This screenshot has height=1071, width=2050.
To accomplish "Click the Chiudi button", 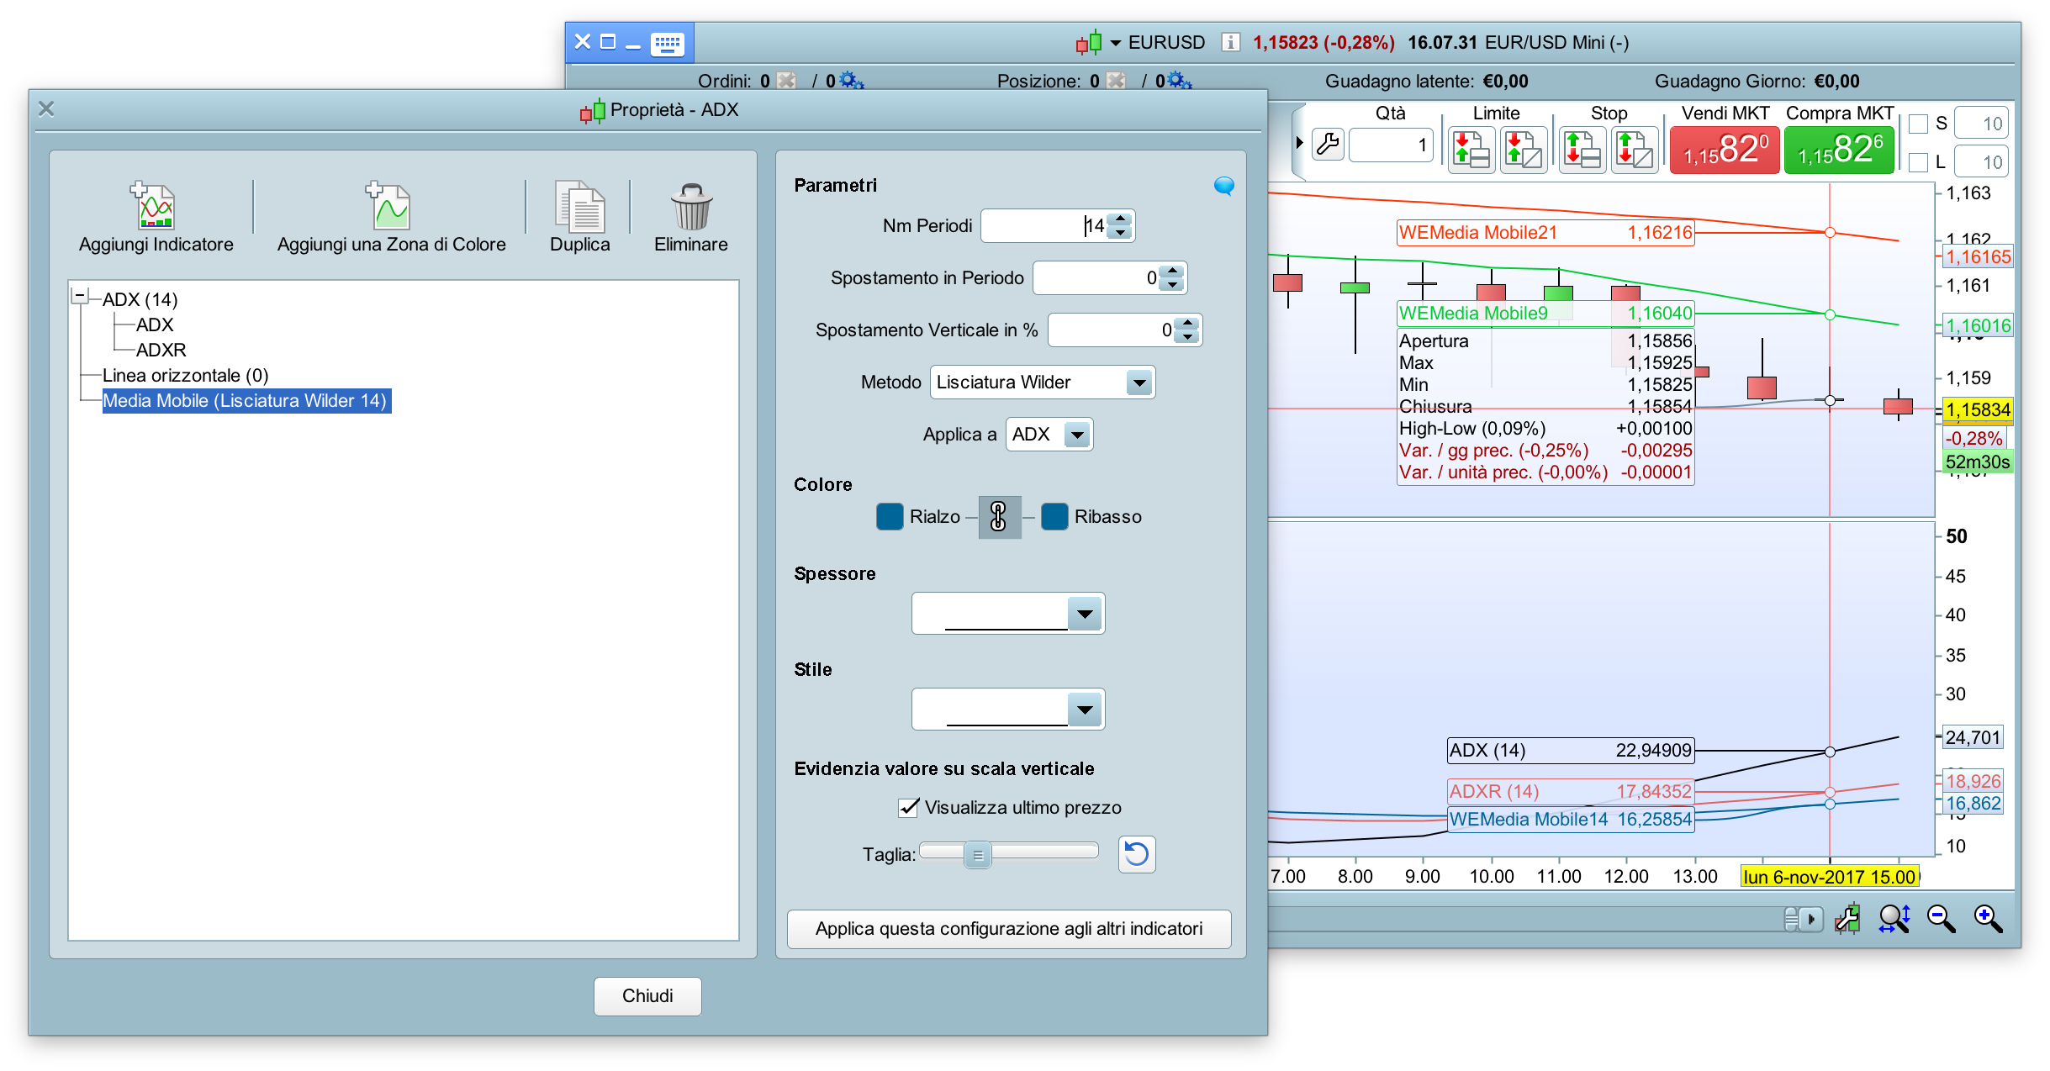I will 647,995.
